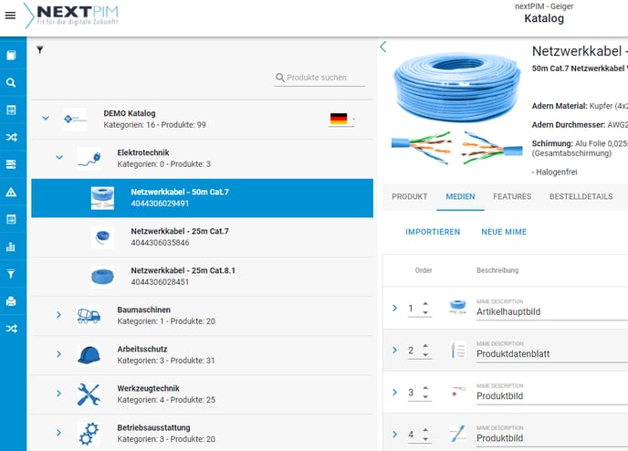Viewport: 628px width, 451px height.
Task: Edit the Artikelhauptbild description field
Action: 552,311
